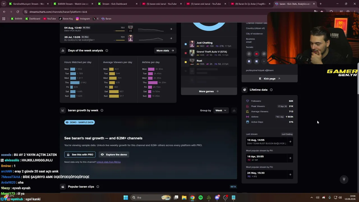
Task: Open the first Discord social icon
Action: (249, 61)
